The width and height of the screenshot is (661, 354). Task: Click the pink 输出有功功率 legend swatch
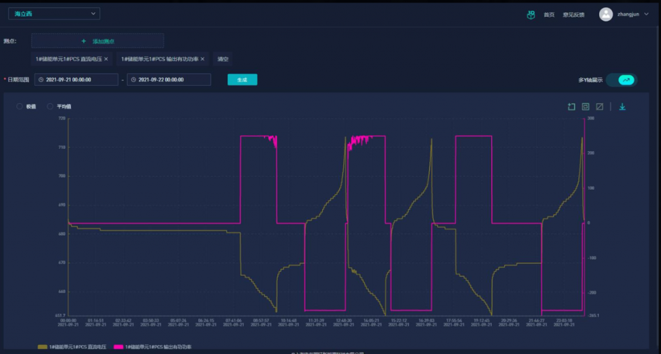(x=117, y=348)
